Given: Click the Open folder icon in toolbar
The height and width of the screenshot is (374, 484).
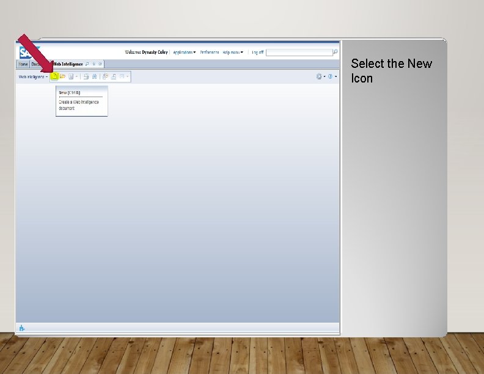Looking at the screenshot, I should (x=62, y=76).
